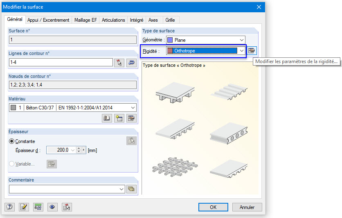Open the material library book icon
Screen dimensions: 342x218
[x=107, y=118]
